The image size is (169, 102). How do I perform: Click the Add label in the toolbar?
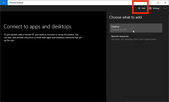tap(143, 8)
